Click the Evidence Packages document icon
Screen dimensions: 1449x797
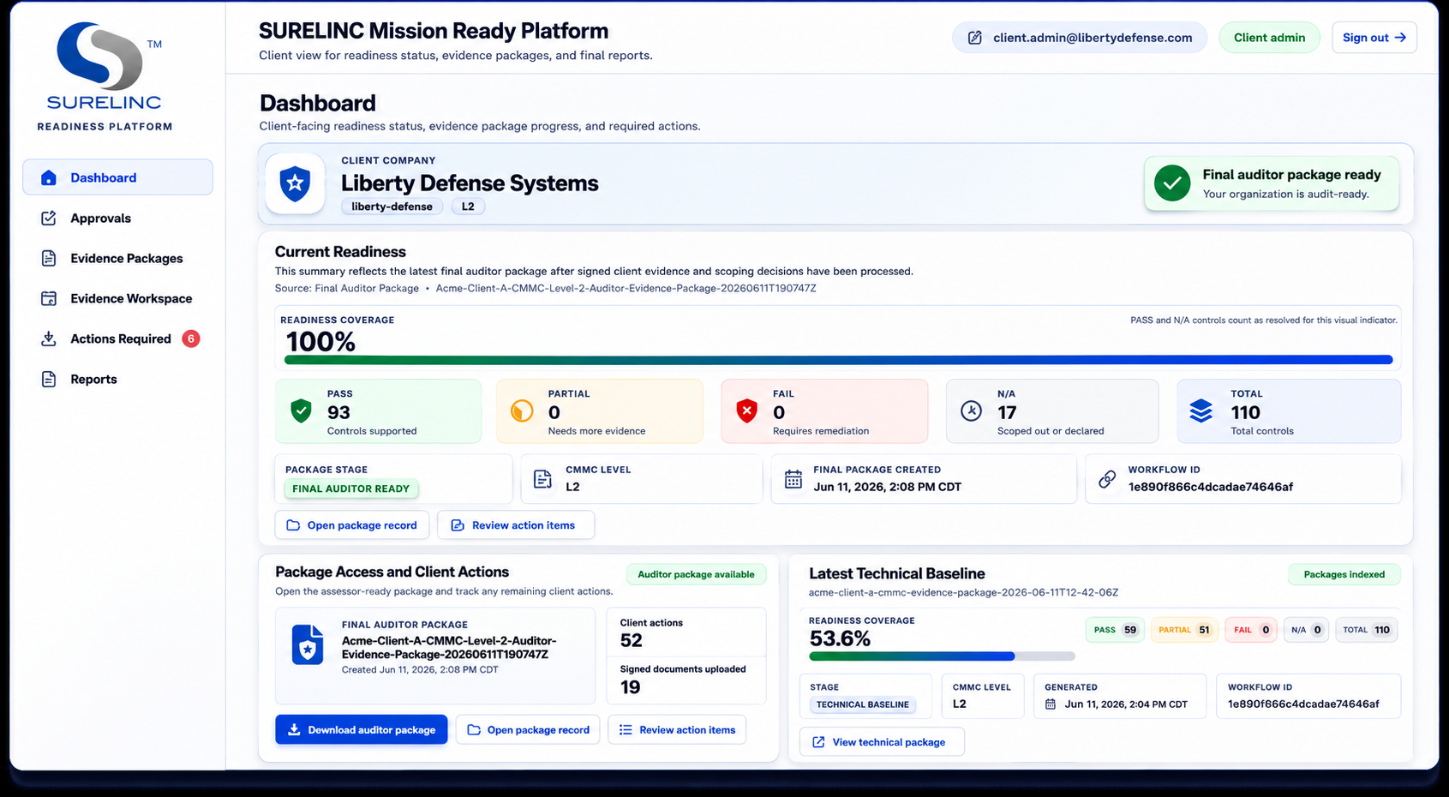pyautogui.click(x=49, y=258)
